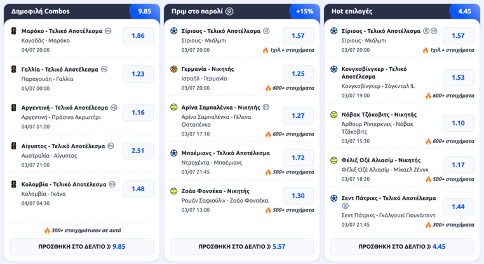Click basketball icon beside Γερμανία - Νικητής
The height and width of the screenshot is (264, 484).
[x=174, y=69]
